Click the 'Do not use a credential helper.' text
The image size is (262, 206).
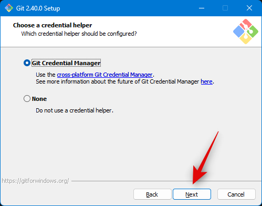tap(75, 110)
